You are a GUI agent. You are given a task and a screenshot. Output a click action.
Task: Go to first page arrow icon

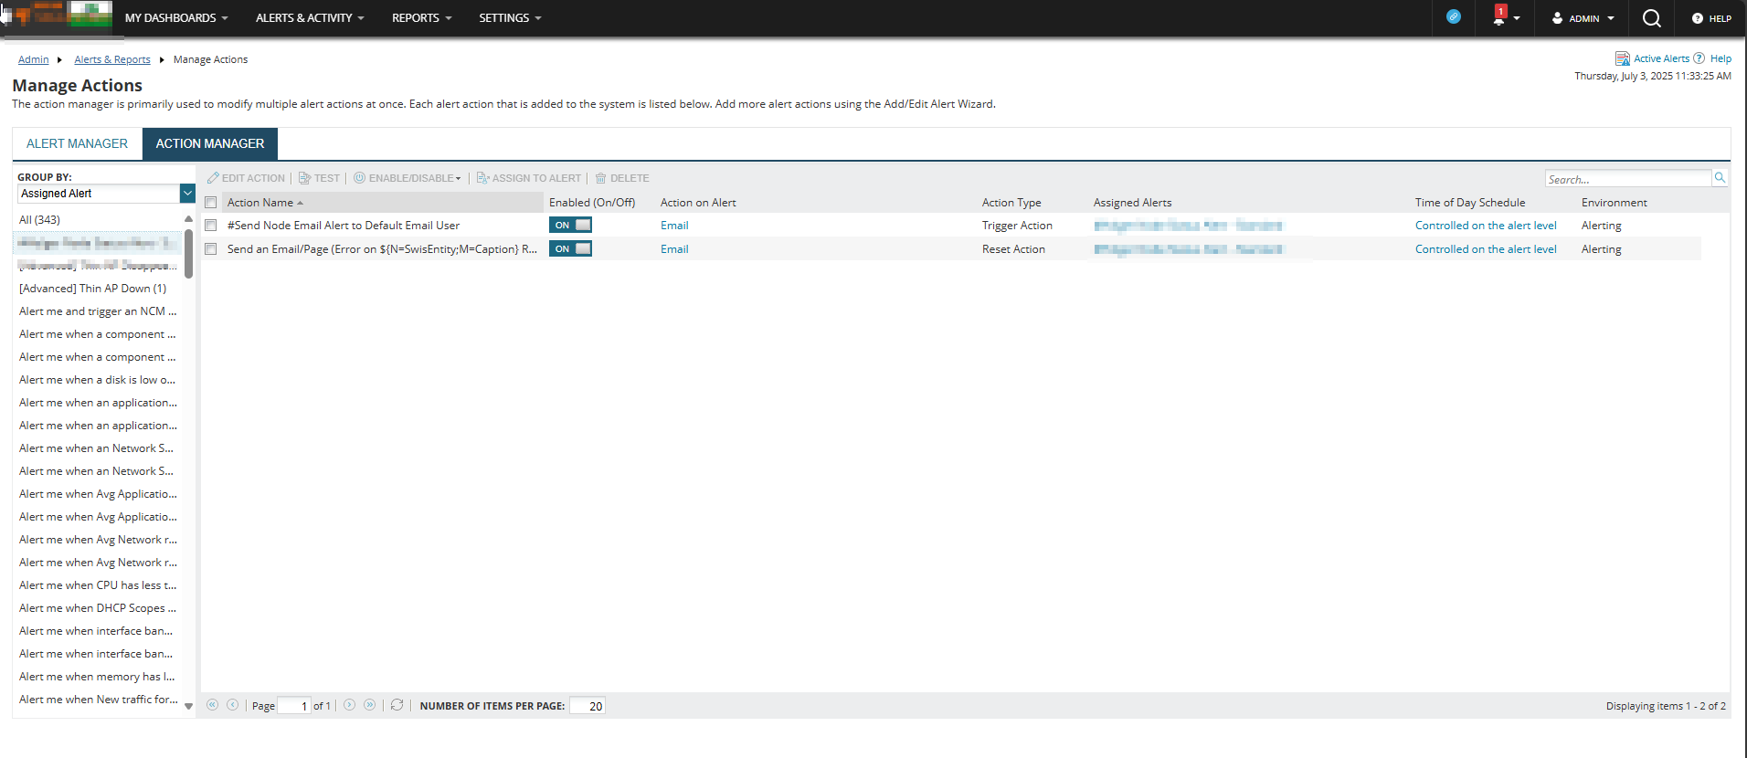tap(212, 705)
